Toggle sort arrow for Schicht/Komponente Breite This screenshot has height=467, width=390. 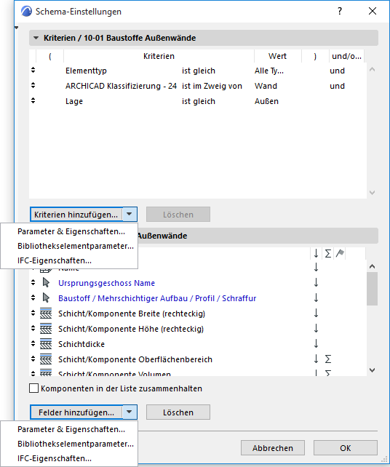(x=316, y=313)
